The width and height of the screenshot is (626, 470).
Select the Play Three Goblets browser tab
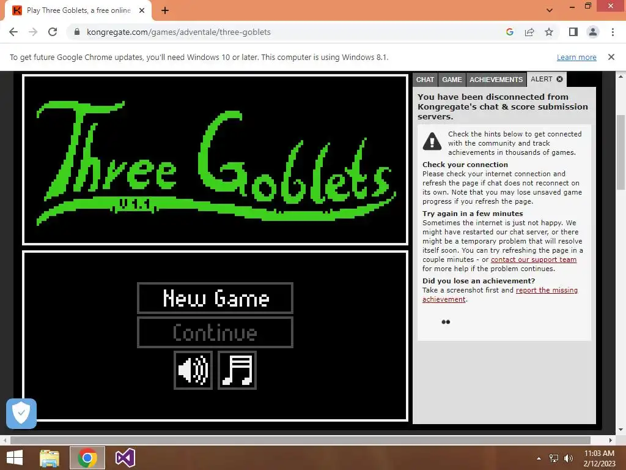(x=78, y=11)
